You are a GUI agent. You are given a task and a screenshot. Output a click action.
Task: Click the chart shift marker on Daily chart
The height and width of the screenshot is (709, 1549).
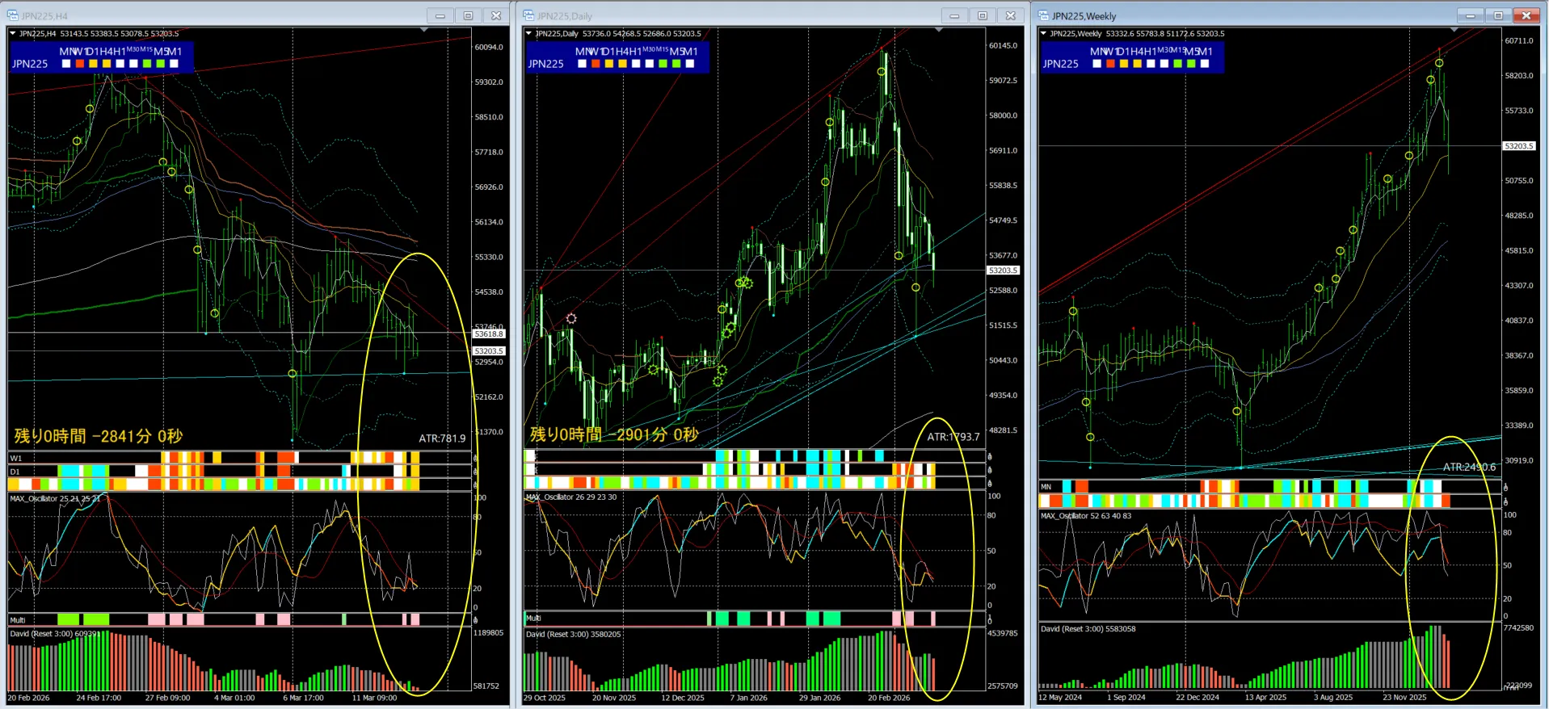pyautogui.click(x=939, y=30)
